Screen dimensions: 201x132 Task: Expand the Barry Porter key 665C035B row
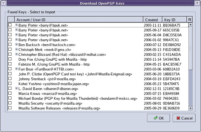pos(16,30)
